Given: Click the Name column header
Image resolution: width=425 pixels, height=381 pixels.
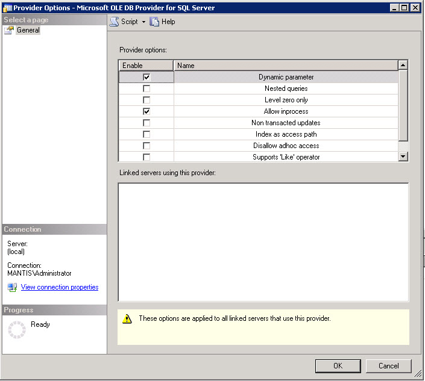Looking at the screenshot, I should [286, 66].
